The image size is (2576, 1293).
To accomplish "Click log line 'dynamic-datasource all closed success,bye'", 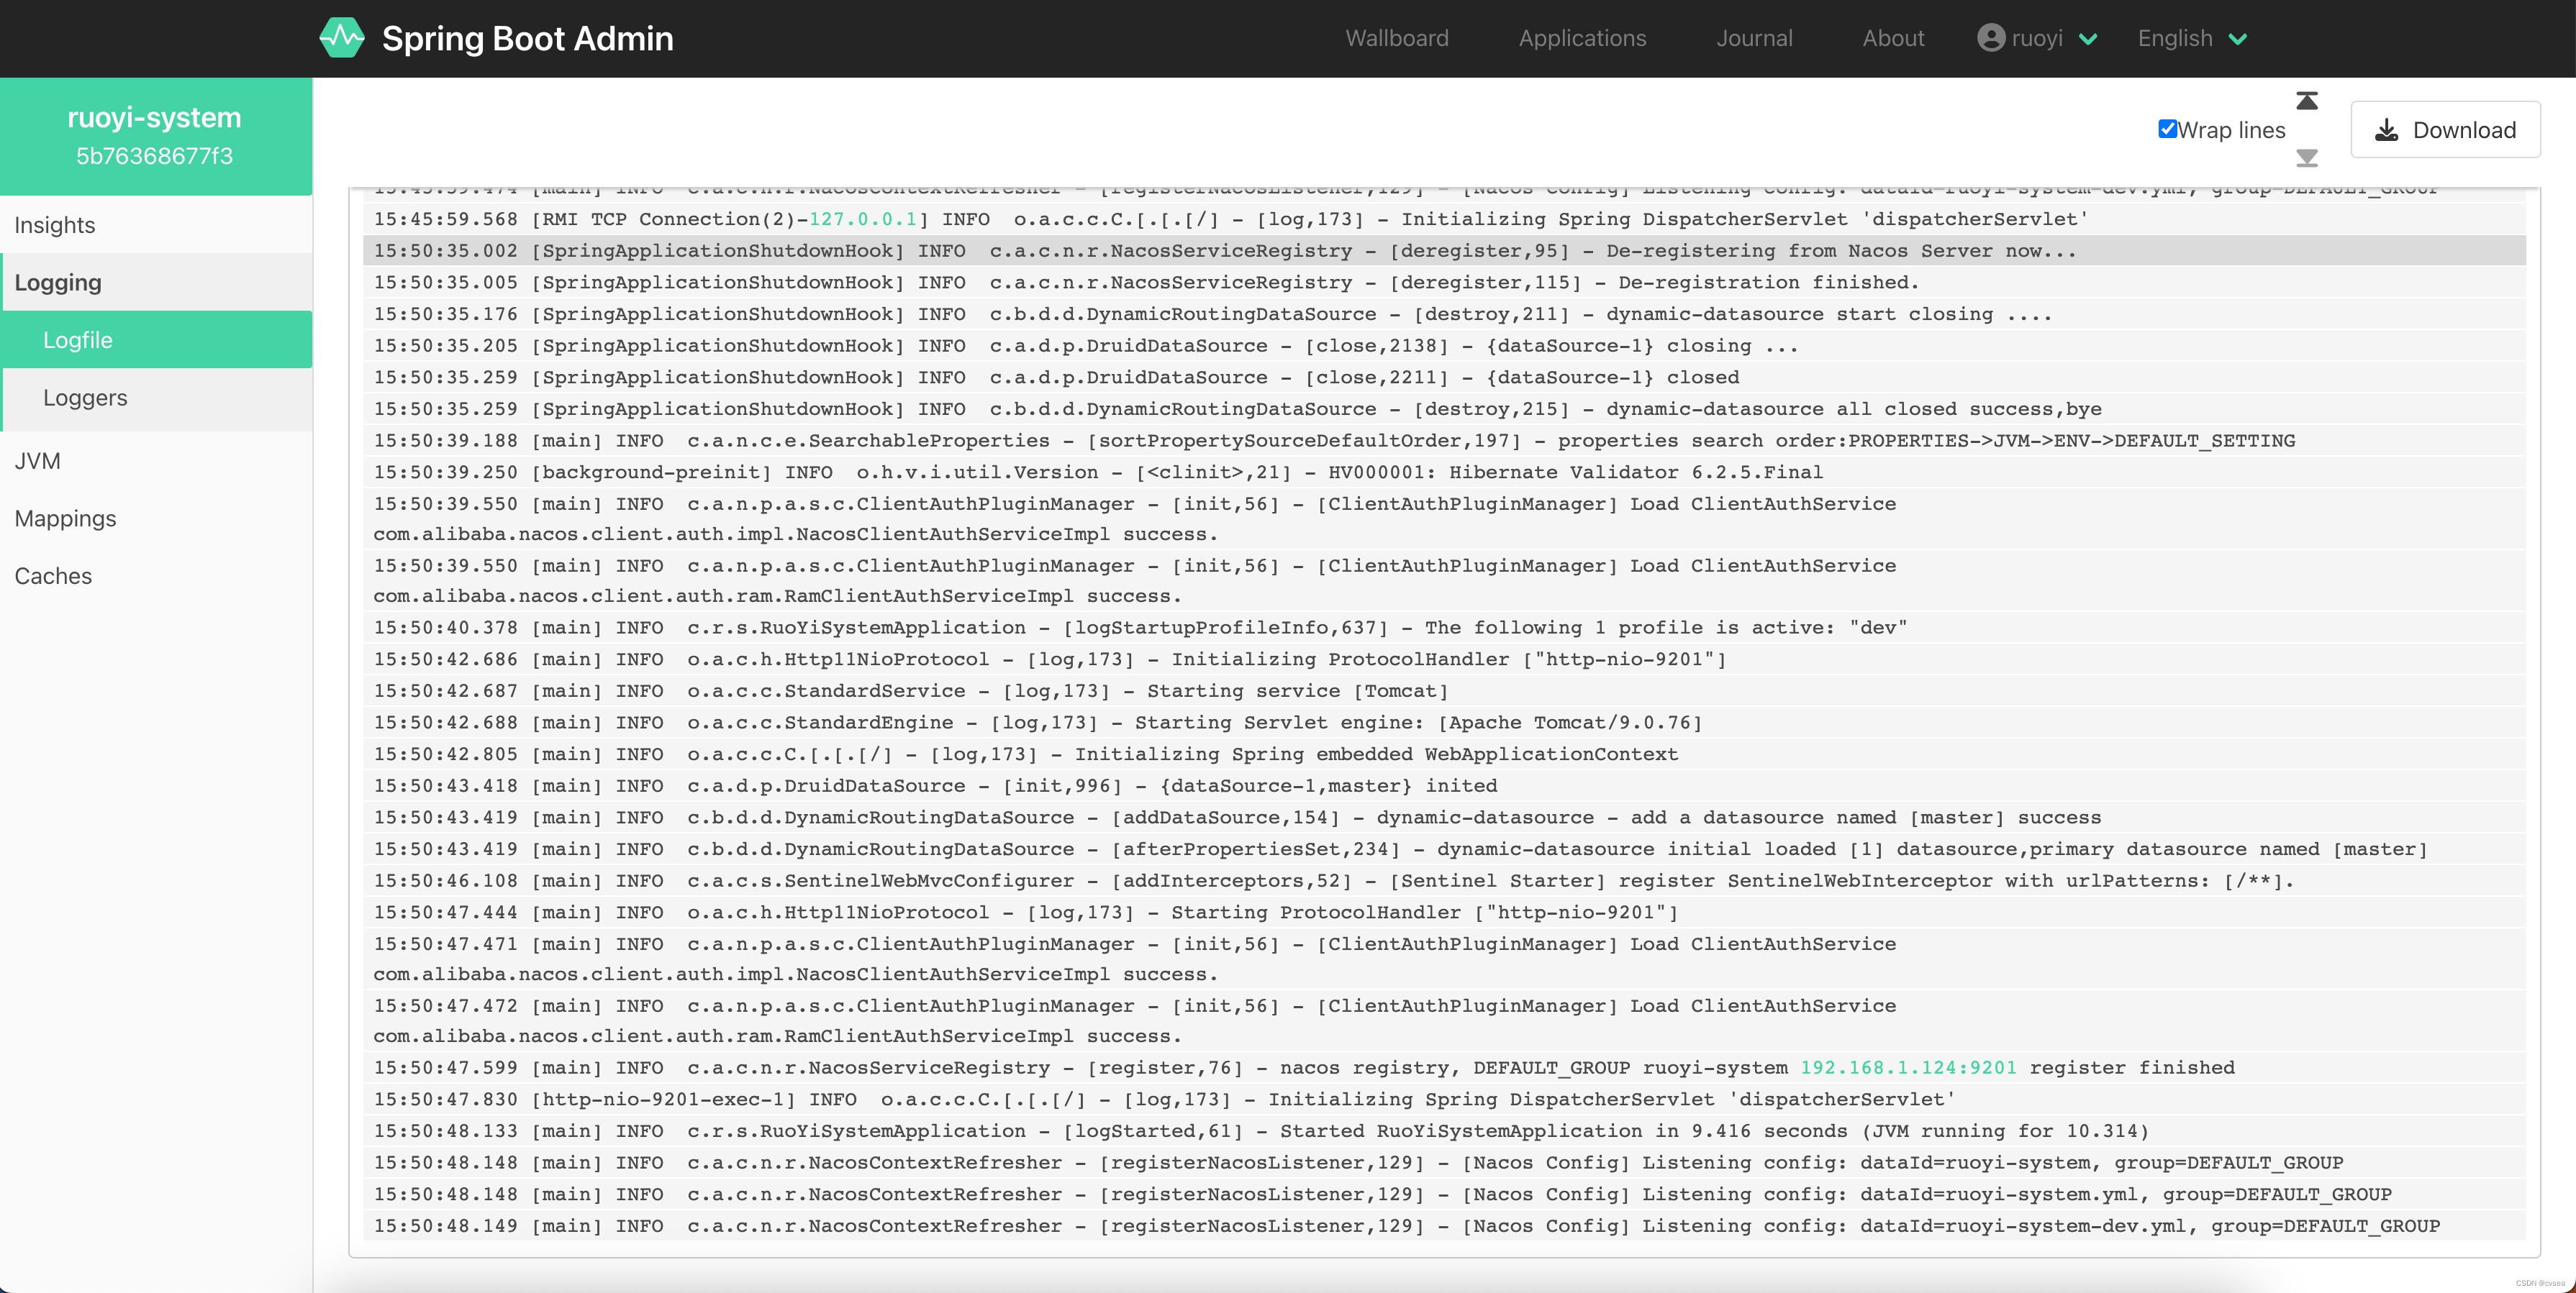I will (1444, 408).
